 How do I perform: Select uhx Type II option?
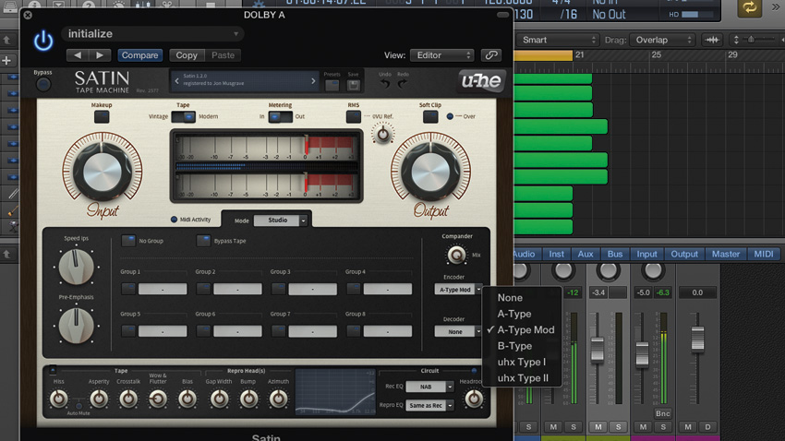[x=521, y=378]
